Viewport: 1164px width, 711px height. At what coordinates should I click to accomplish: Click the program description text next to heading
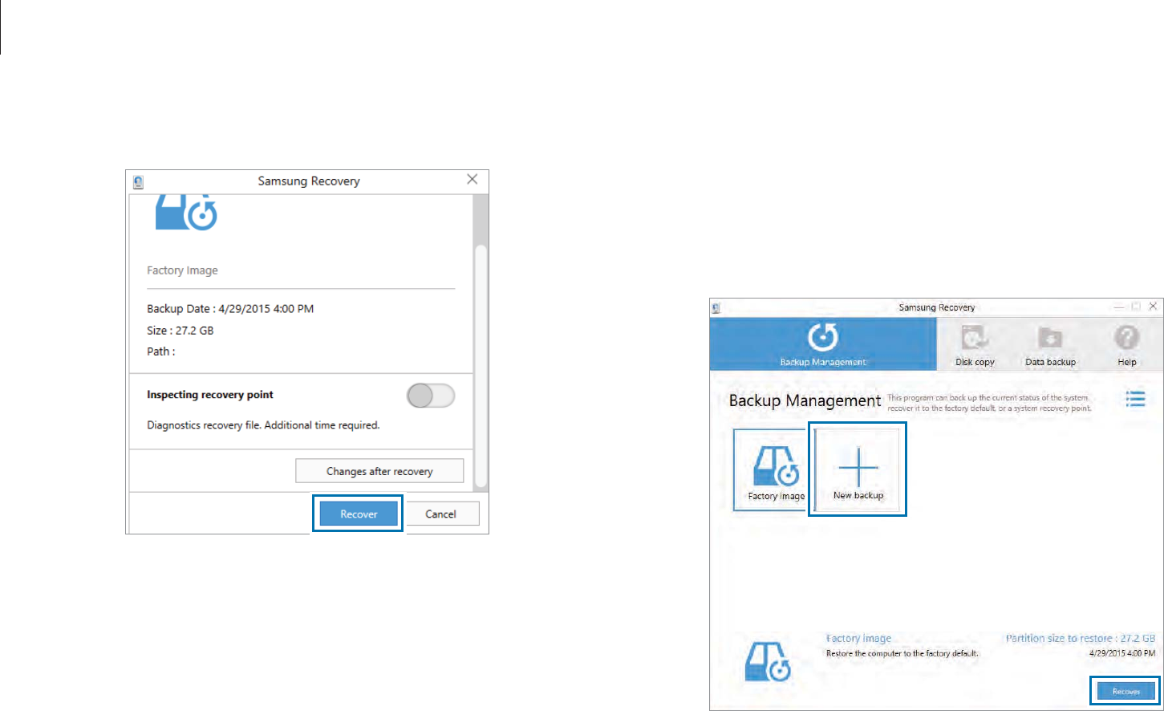989,403
